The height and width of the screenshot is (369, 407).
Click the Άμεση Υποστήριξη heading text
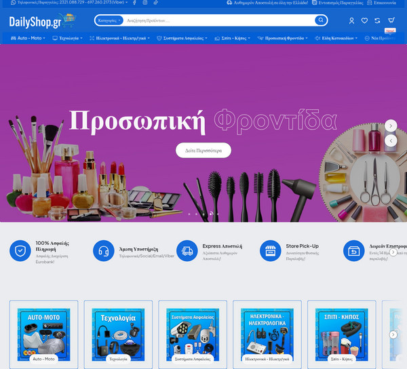point(138,249)
